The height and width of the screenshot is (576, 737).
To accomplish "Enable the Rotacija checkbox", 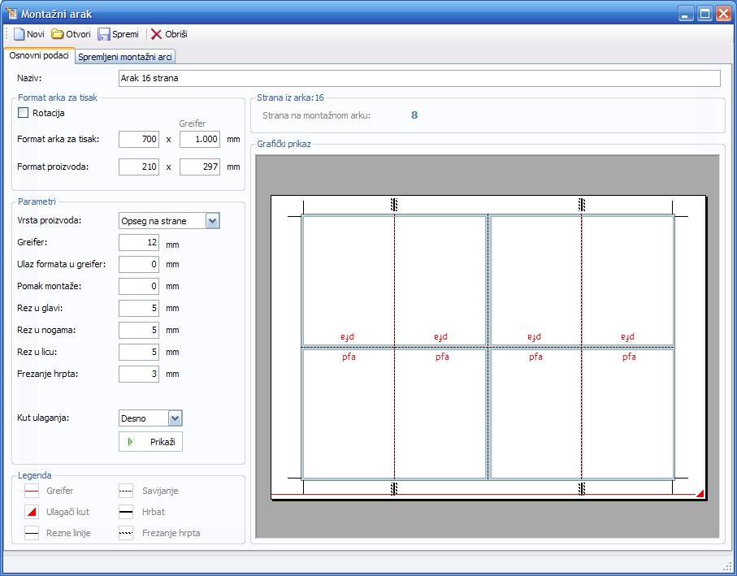I will pos(24,113).
